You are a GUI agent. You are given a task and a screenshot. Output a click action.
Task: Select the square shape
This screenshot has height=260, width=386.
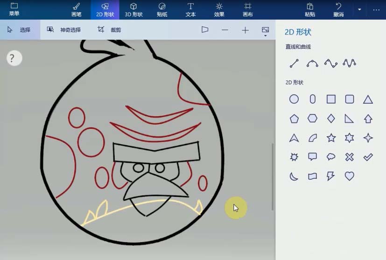click(x=331, y=99)
